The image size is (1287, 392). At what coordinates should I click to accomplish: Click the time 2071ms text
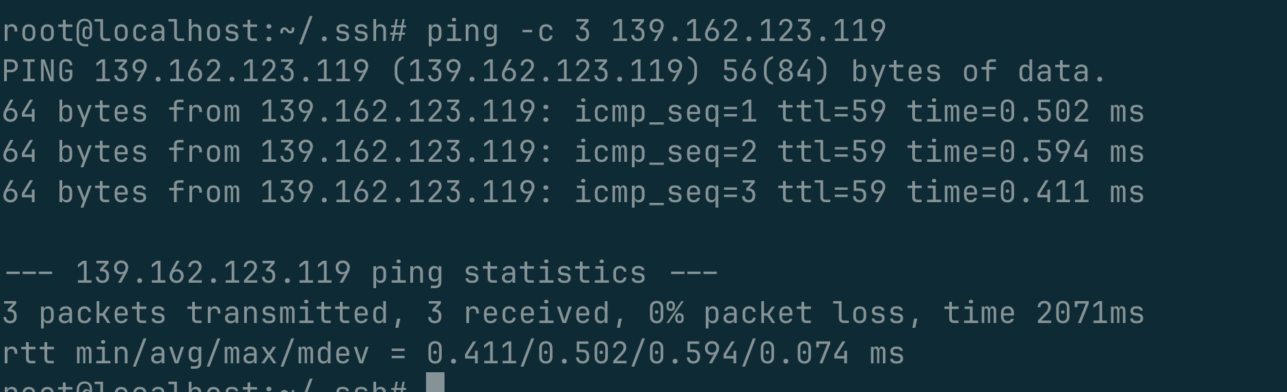tap(1044, 313)
